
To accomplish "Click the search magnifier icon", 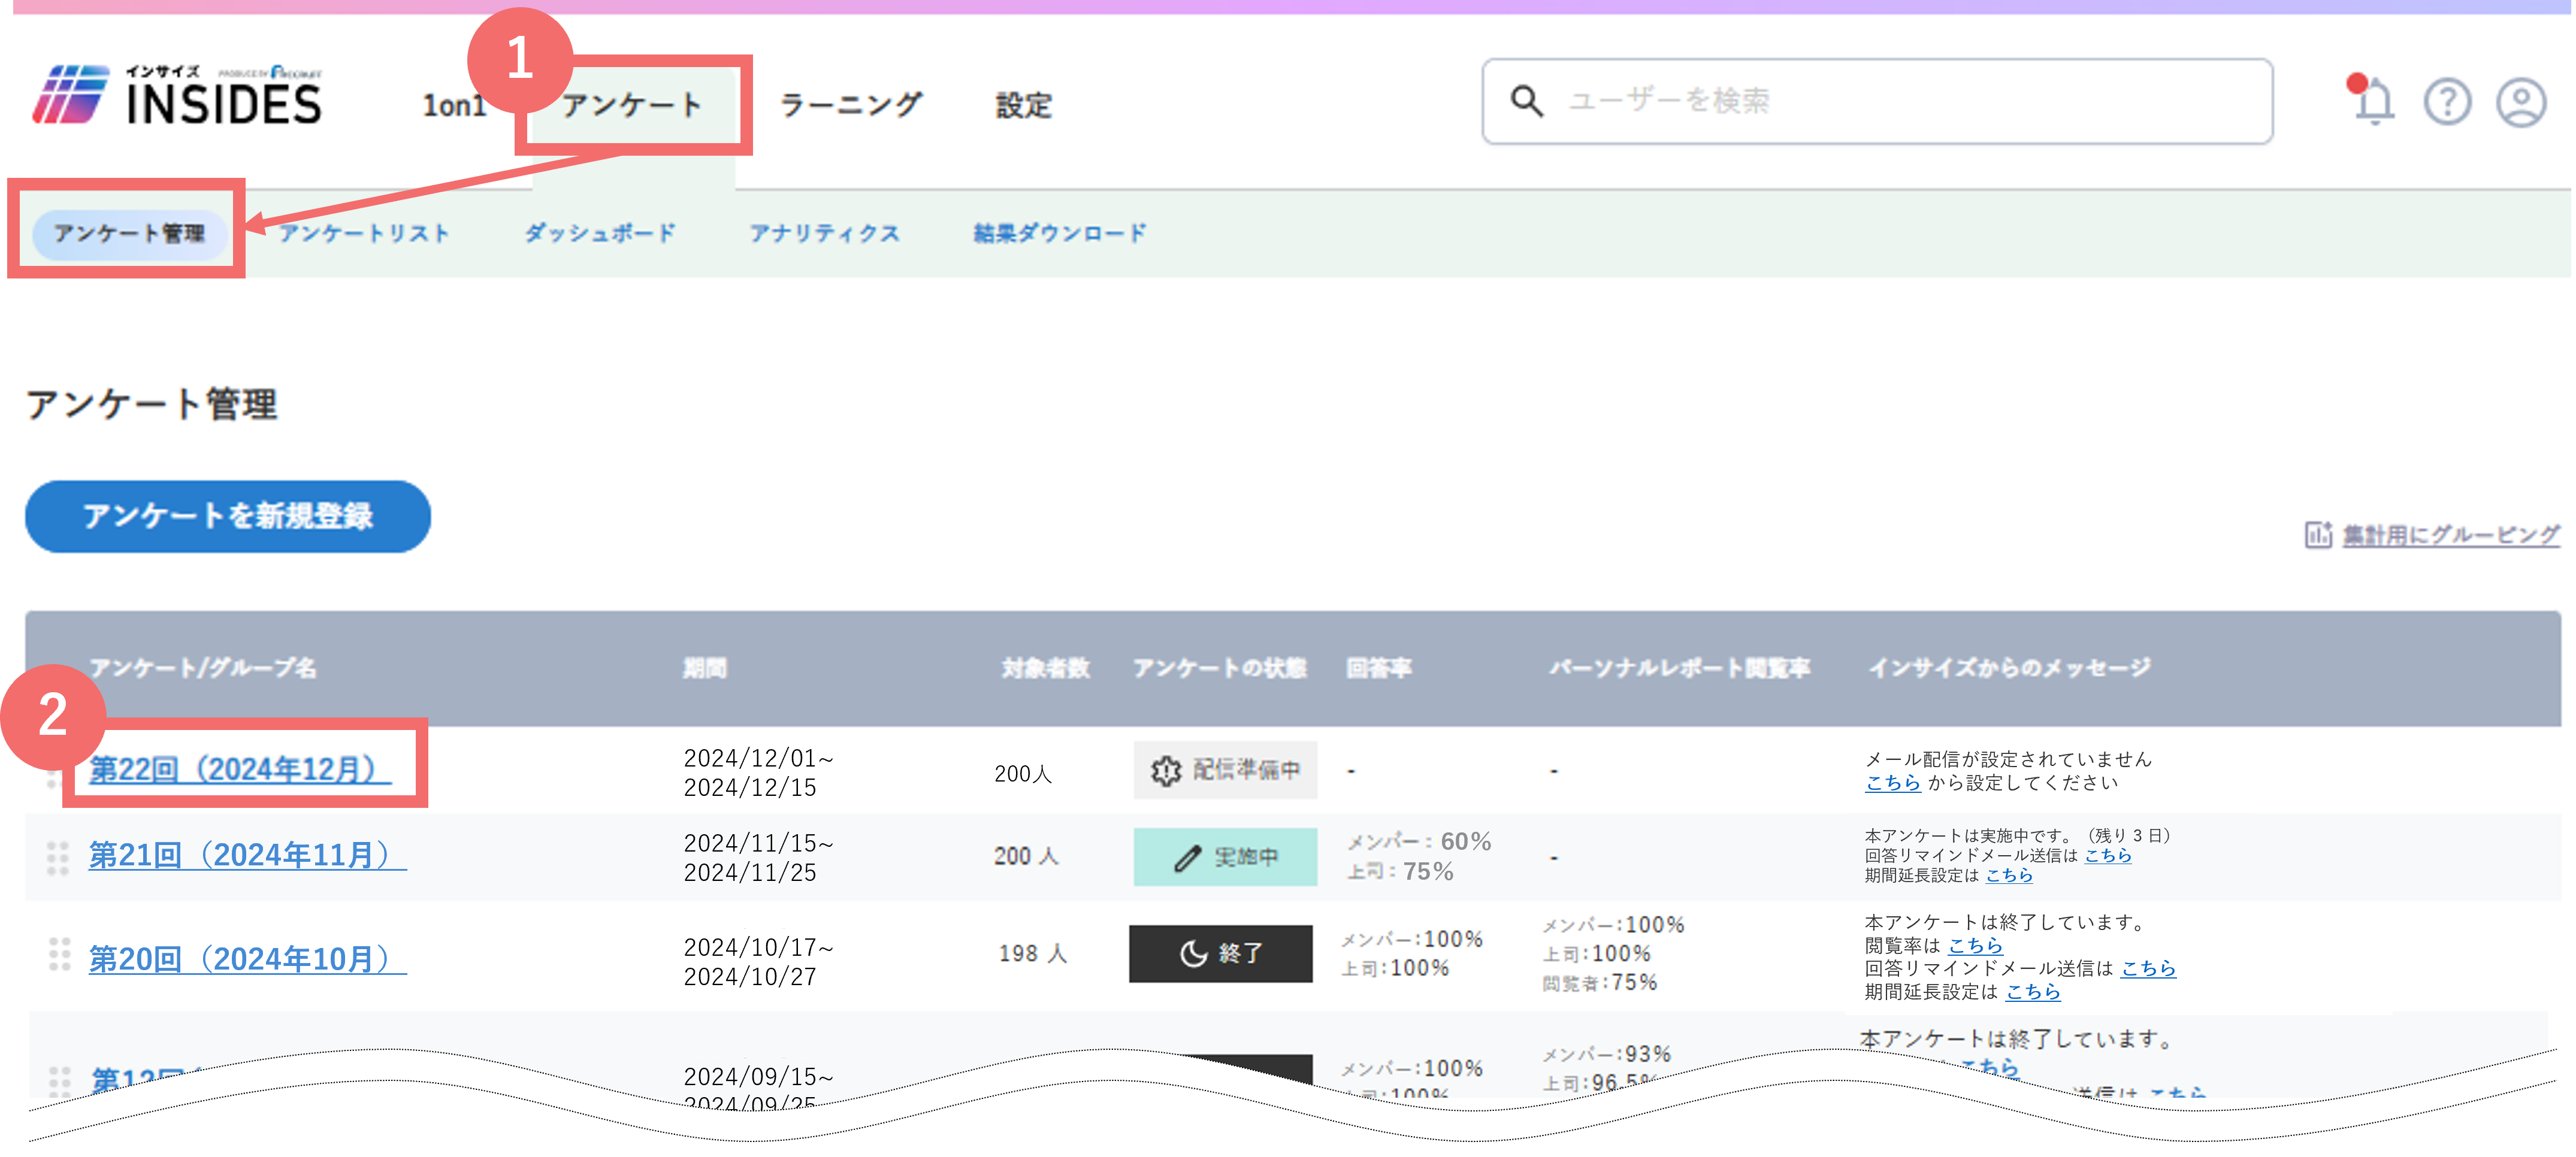I will (x=1526, y=100).
